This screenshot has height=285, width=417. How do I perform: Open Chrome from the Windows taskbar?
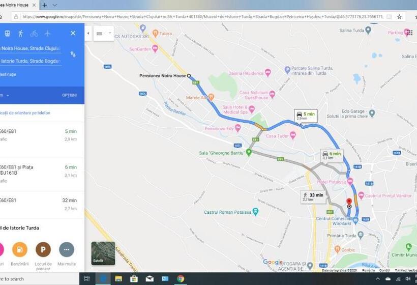coord(181,278)
